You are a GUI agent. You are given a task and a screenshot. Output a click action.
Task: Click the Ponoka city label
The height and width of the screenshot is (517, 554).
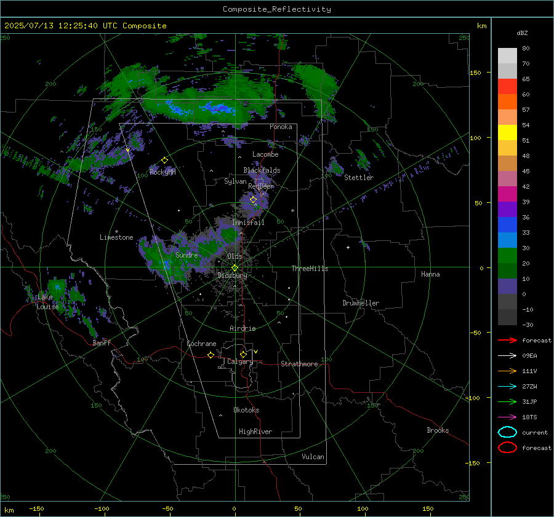[x=281, y=127]
